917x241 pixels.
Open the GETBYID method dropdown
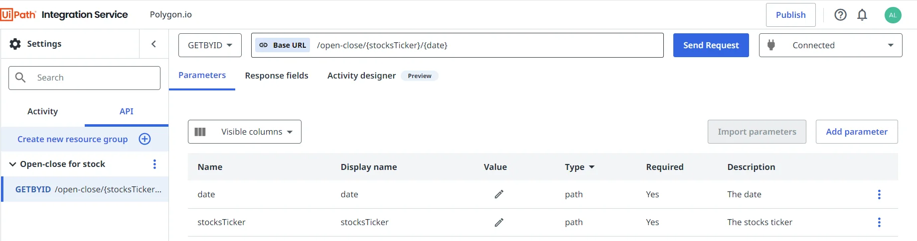(x=210, y=45)
